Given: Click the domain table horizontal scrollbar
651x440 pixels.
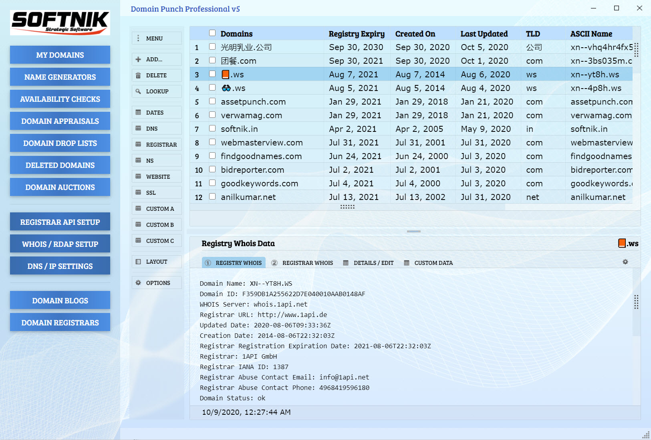Looking at the screenshot, I should point(348,207).
